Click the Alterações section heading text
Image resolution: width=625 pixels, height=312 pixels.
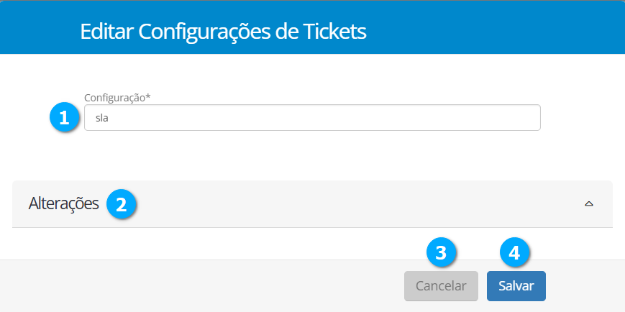[x=63, y=204]
